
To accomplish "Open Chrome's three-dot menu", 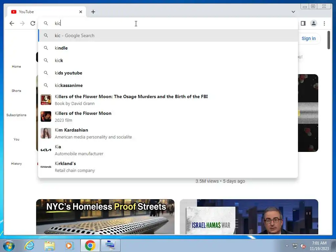I will coord(324,23).
